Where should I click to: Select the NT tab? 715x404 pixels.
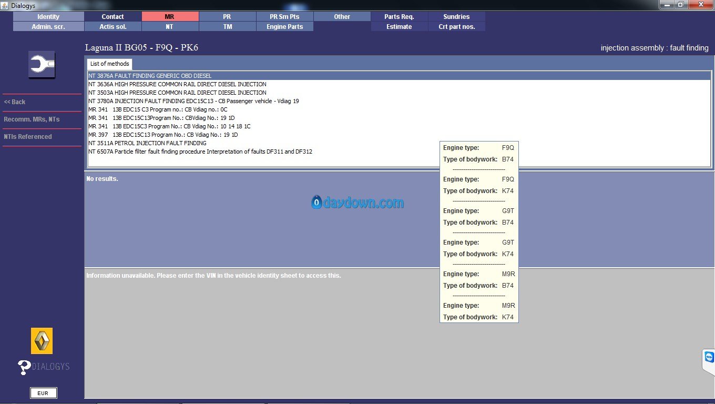coord(170,27)
